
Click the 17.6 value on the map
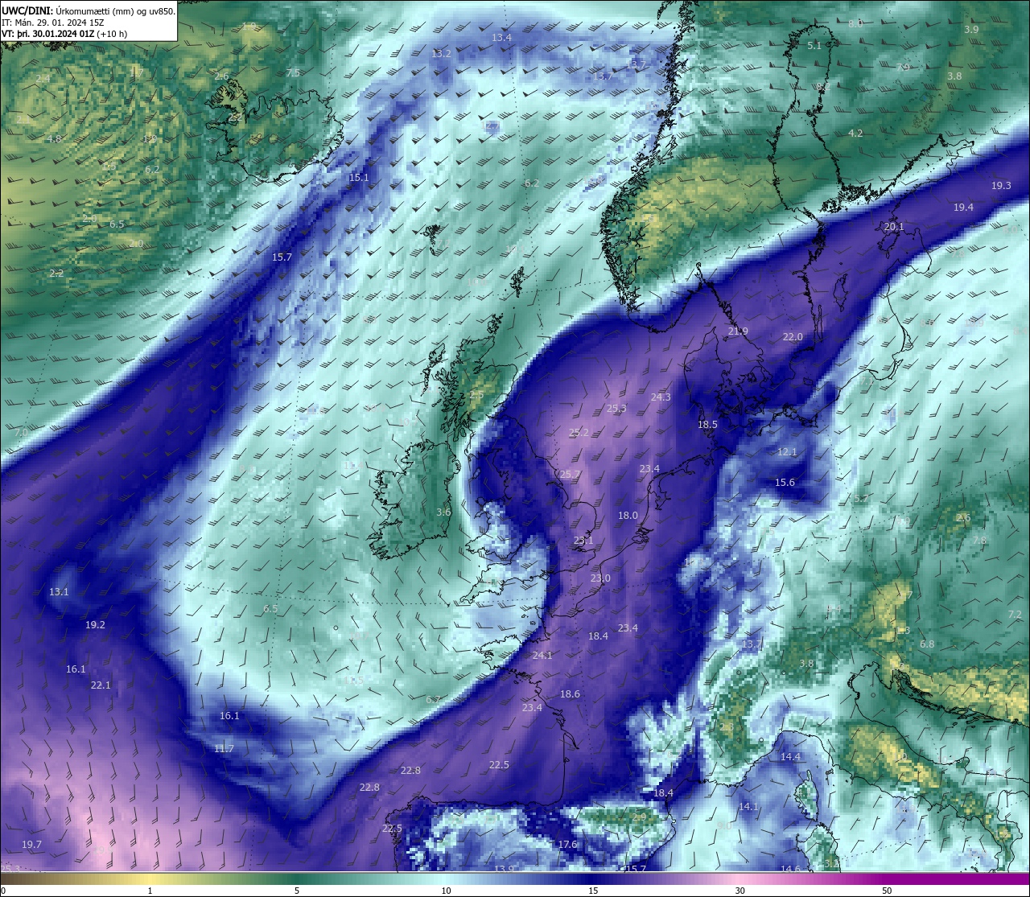click(x=567, y=845)
